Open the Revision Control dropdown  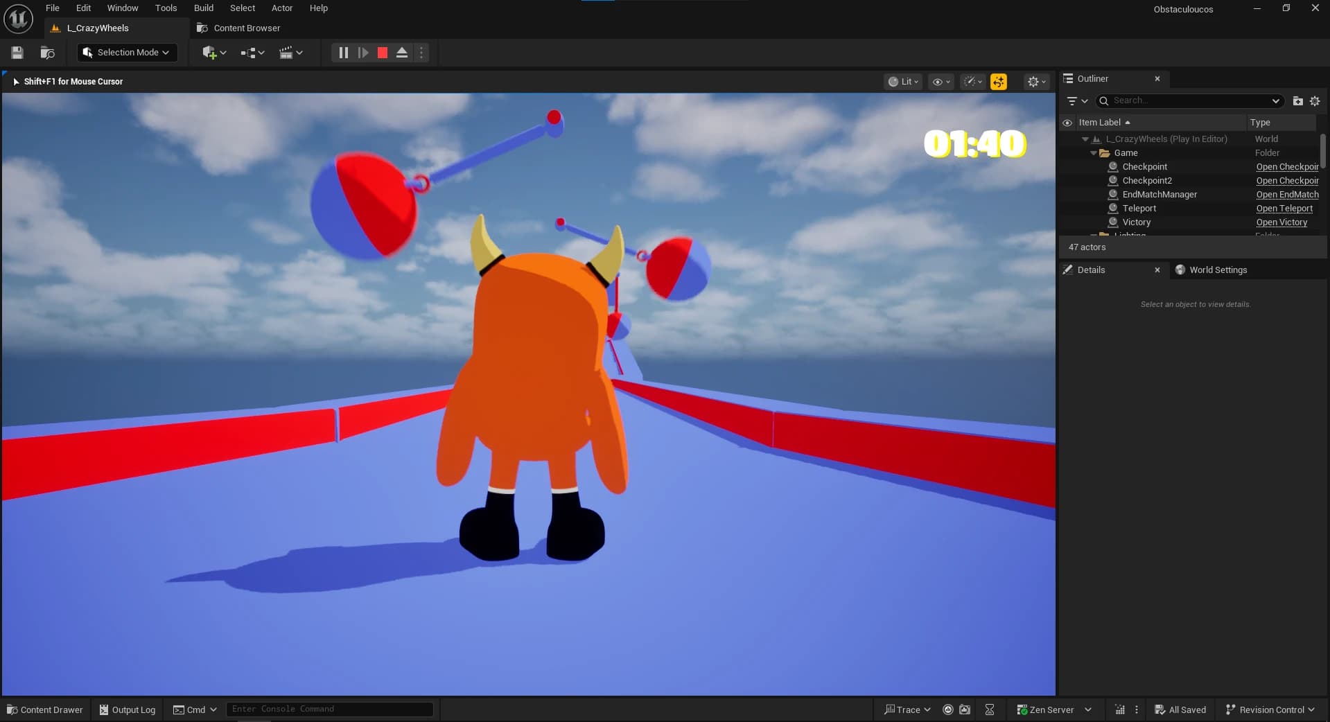click(x=1270, y=710)
